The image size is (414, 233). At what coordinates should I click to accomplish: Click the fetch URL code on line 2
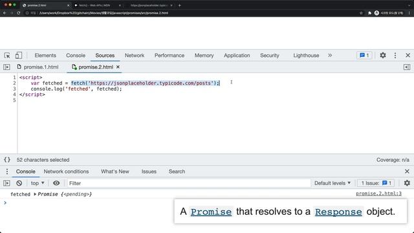click(x=145, y=83)
